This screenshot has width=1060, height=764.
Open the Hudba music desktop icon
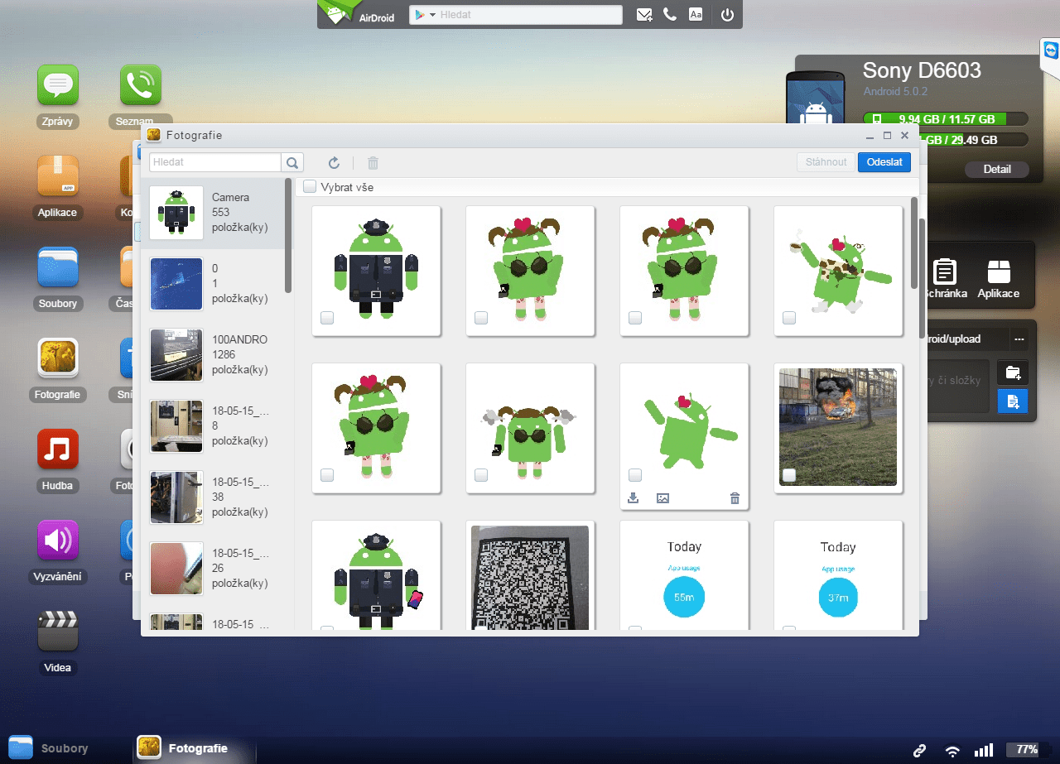coord(58,449)
